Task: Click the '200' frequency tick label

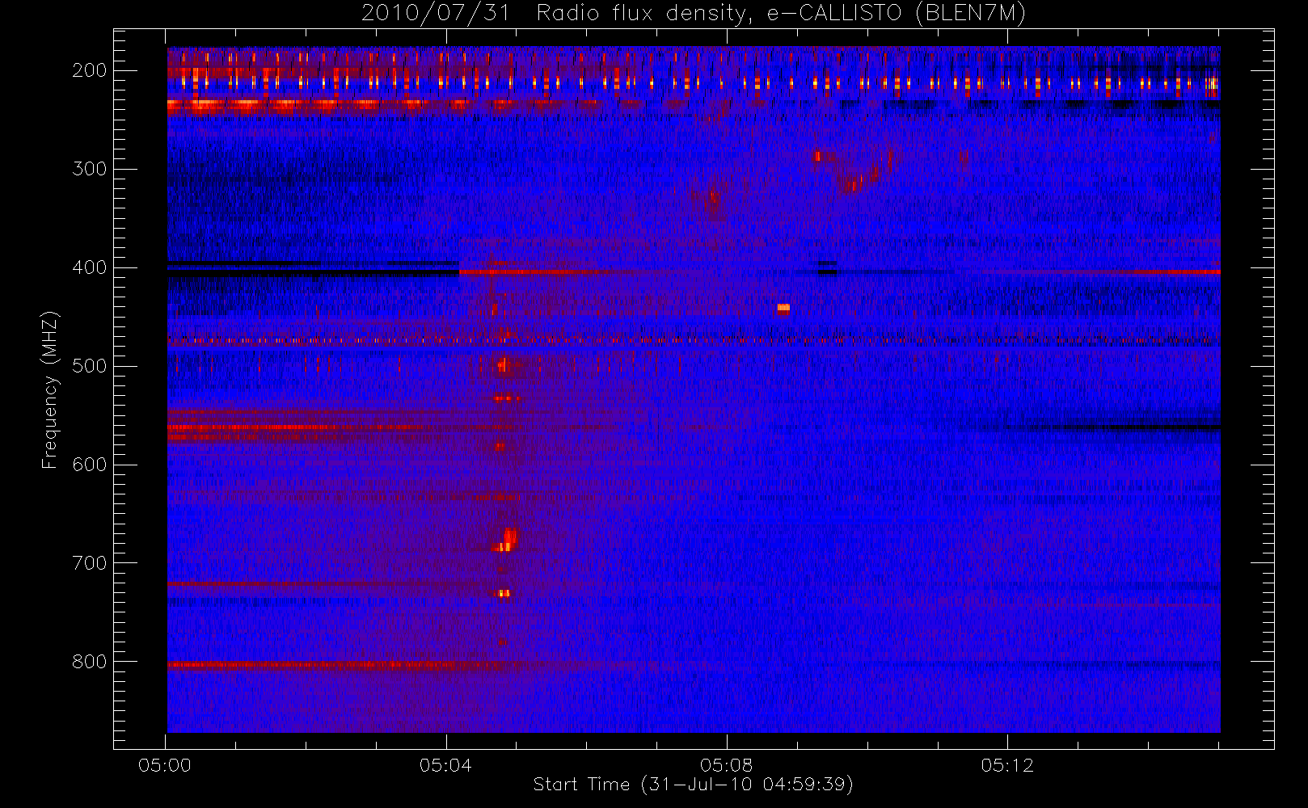Action: tap(90, 70)
